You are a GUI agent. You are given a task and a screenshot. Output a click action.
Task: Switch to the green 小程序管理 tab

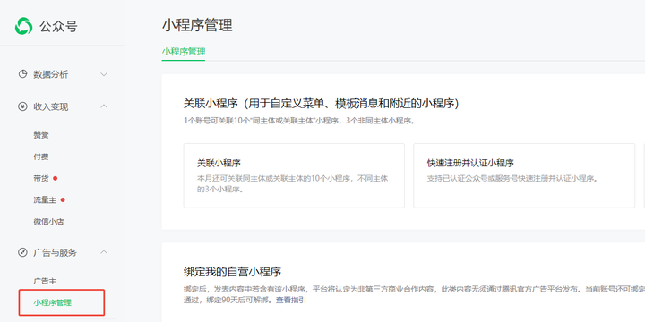point(184,52)
